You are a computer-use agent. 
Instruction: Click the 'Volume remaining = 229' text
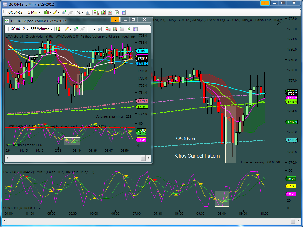[x=113, y=116]
